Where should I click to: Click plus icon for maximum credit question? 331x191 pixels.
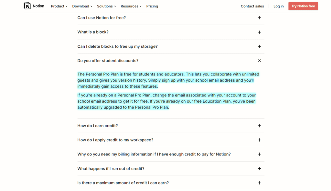tap(259, 183)
